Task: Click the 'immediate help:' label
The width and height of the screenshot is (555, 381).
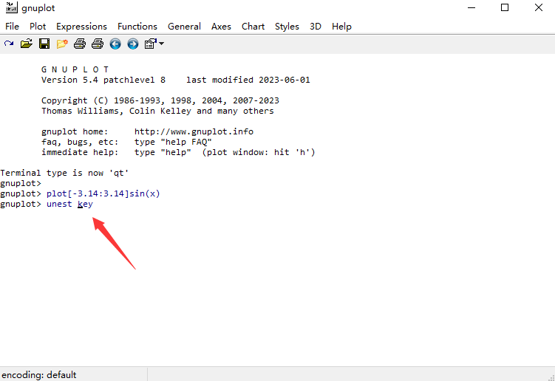Action: pos(80,152)
